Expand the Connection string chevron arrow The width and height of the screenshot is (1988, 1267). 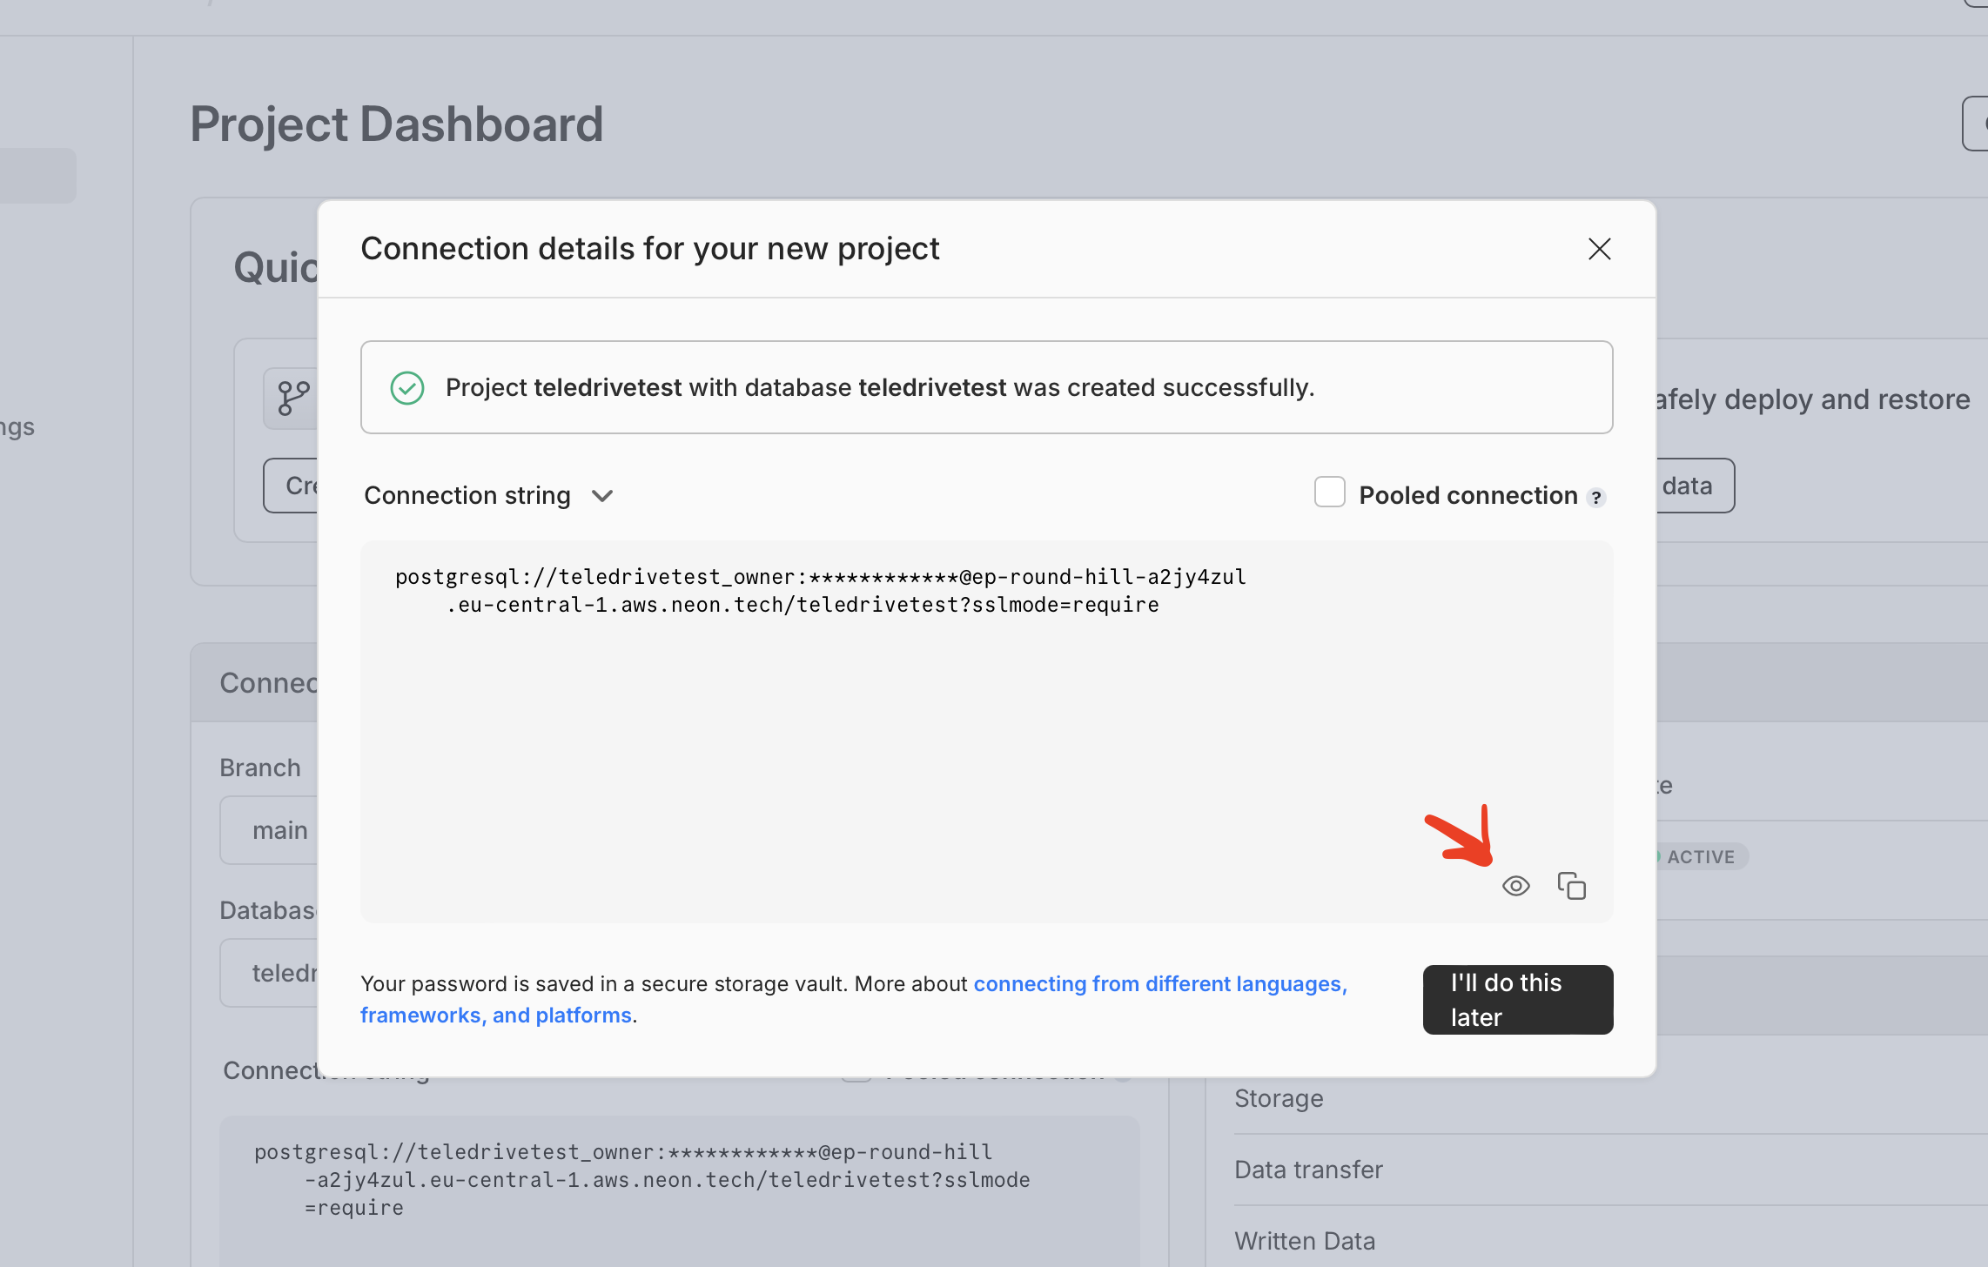(603, 495)
